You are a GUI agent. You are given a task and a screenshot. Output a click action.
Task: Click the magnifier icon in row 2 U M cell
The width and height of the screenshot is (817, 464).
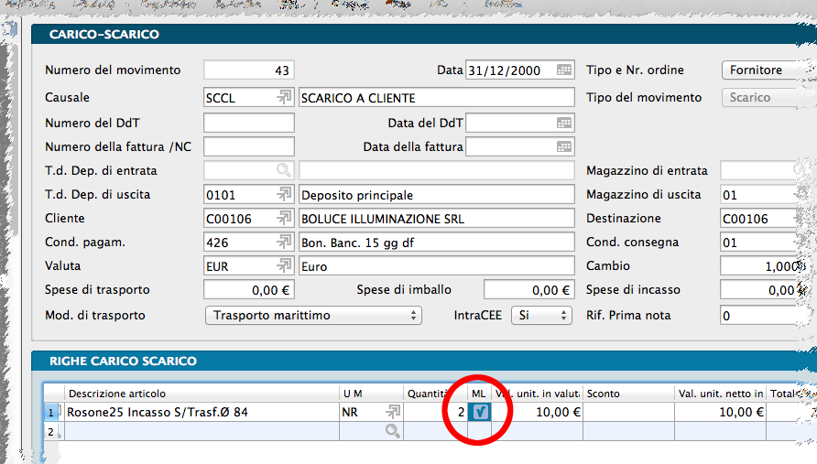coord(393,430)
